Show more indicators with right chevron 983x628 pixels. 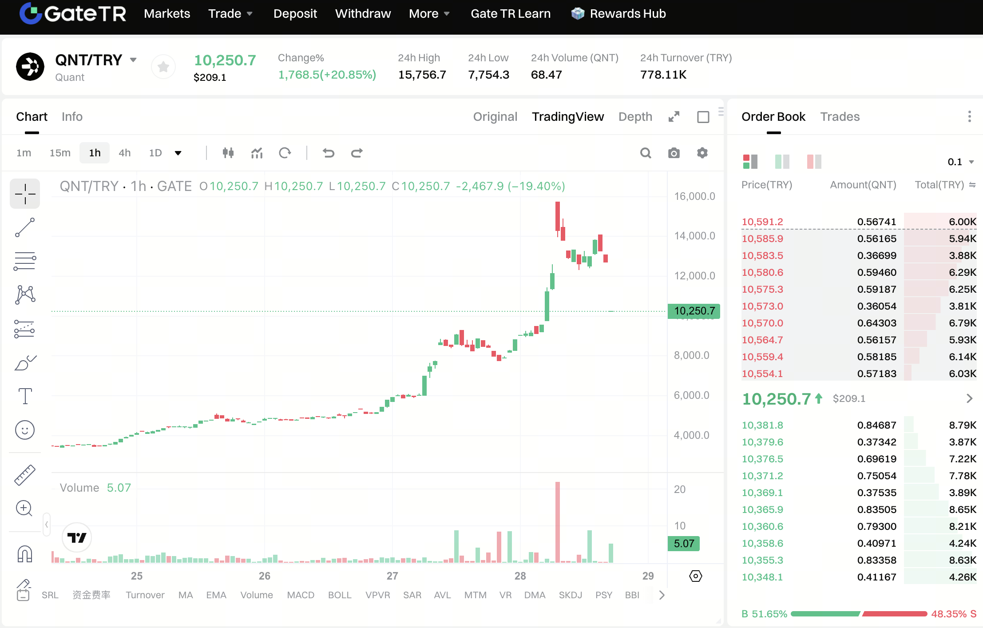tap(662, 595)
